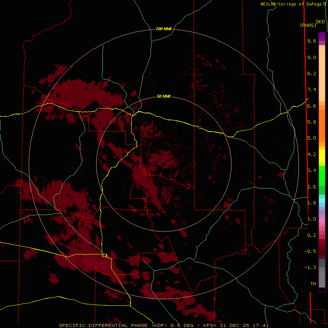
Task: Click the 9.8 value on the scale
Action: tap(311, 41)
